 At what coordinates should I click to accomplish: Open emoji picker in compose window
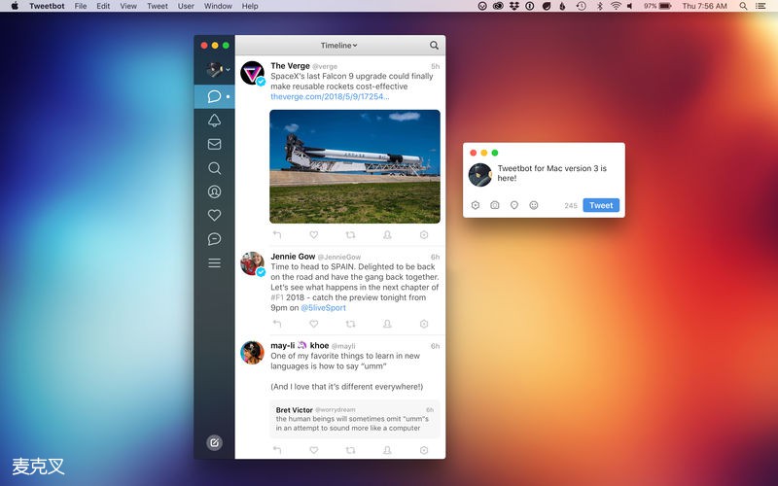pos(533,205)
